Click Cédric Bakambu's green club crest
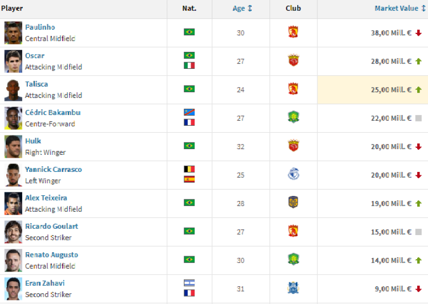 [x=293, y=117]
